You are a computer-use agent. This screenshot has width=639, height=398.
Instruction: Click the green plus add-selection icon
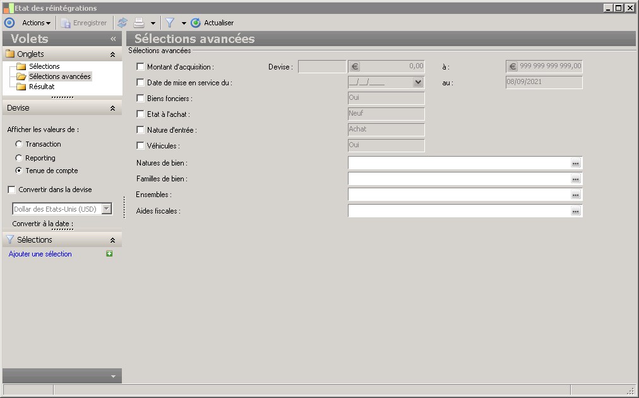tap(109, 253)
